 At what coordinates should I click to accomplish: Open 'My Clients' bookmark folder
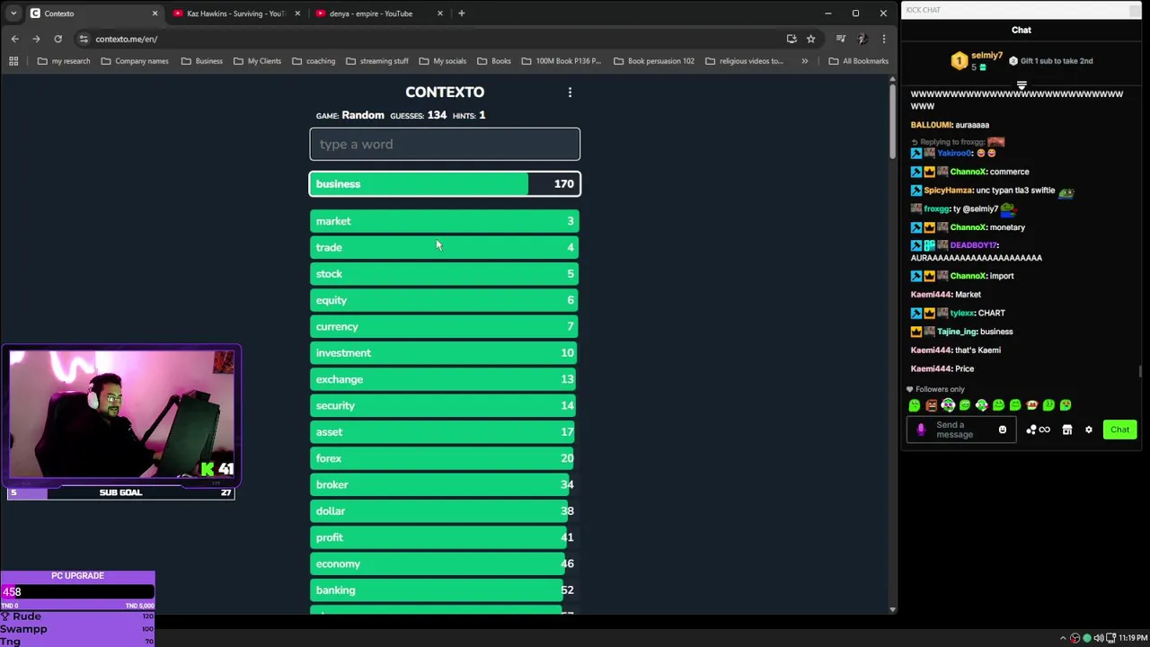[x=257, y=61]
